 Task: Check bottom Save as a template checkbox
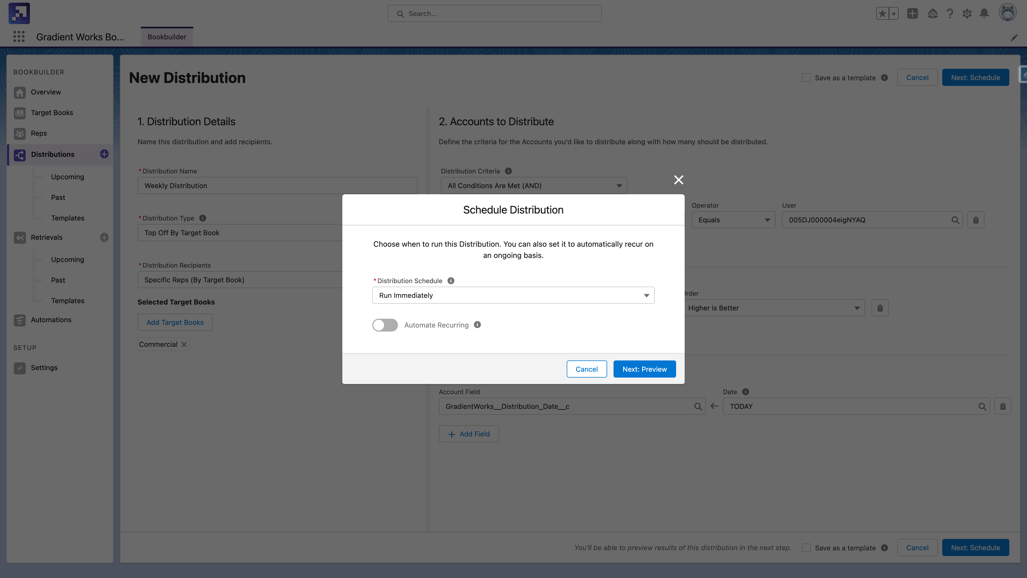click(x=806, y=548)
